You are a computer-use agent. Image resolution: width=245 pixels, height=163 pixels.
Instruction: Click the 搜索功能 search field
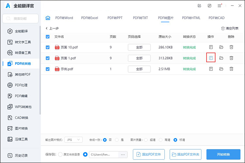tap(21, 19)
